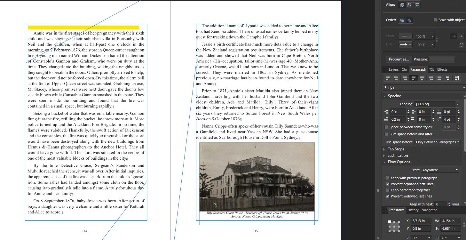
Task: Switch to the Layers tab
Action: pos(393,69)
